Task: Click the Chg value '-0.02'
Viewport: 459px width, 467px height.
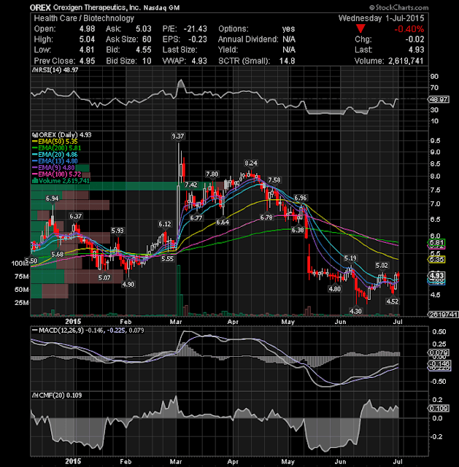Action: (x=414, y=39)
